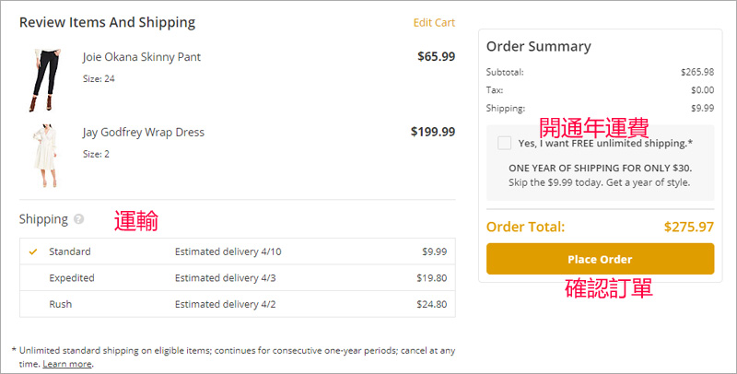Open the Joie Okana Skinny Pant title
Image resolution: width=737 pixels, height=374 pixels.
(141, 57)
